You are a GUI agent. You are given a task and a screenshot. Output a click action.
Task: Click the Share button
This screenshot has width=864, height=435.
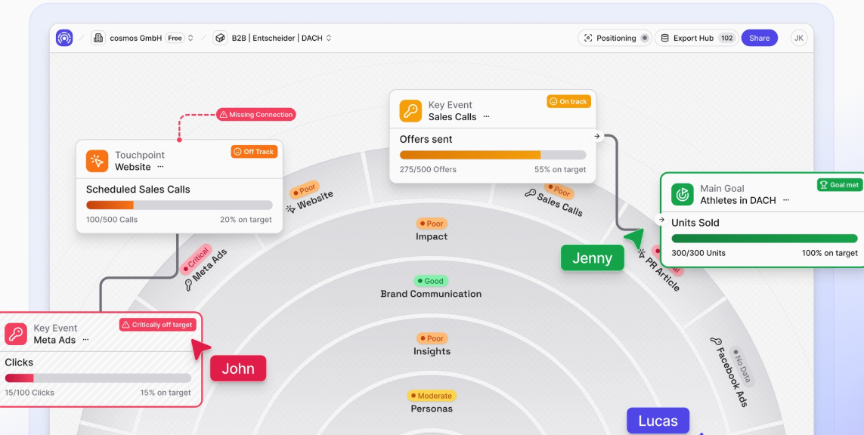coord(759,38)
